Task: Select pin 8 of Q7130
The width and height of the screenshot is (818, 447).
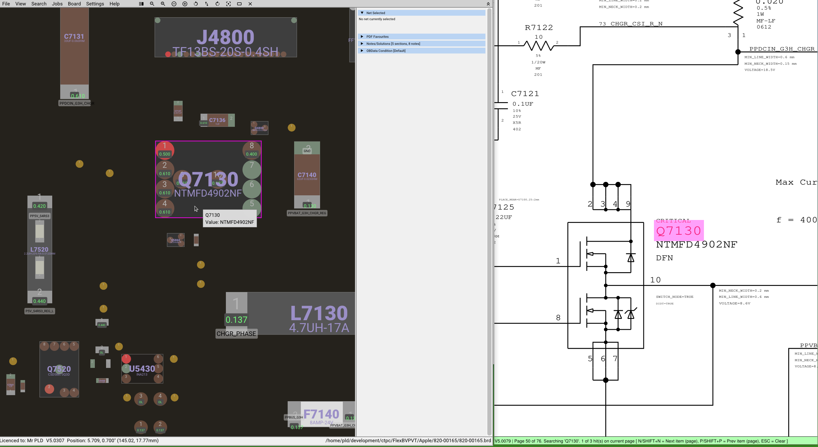Action: coord(252,150)
